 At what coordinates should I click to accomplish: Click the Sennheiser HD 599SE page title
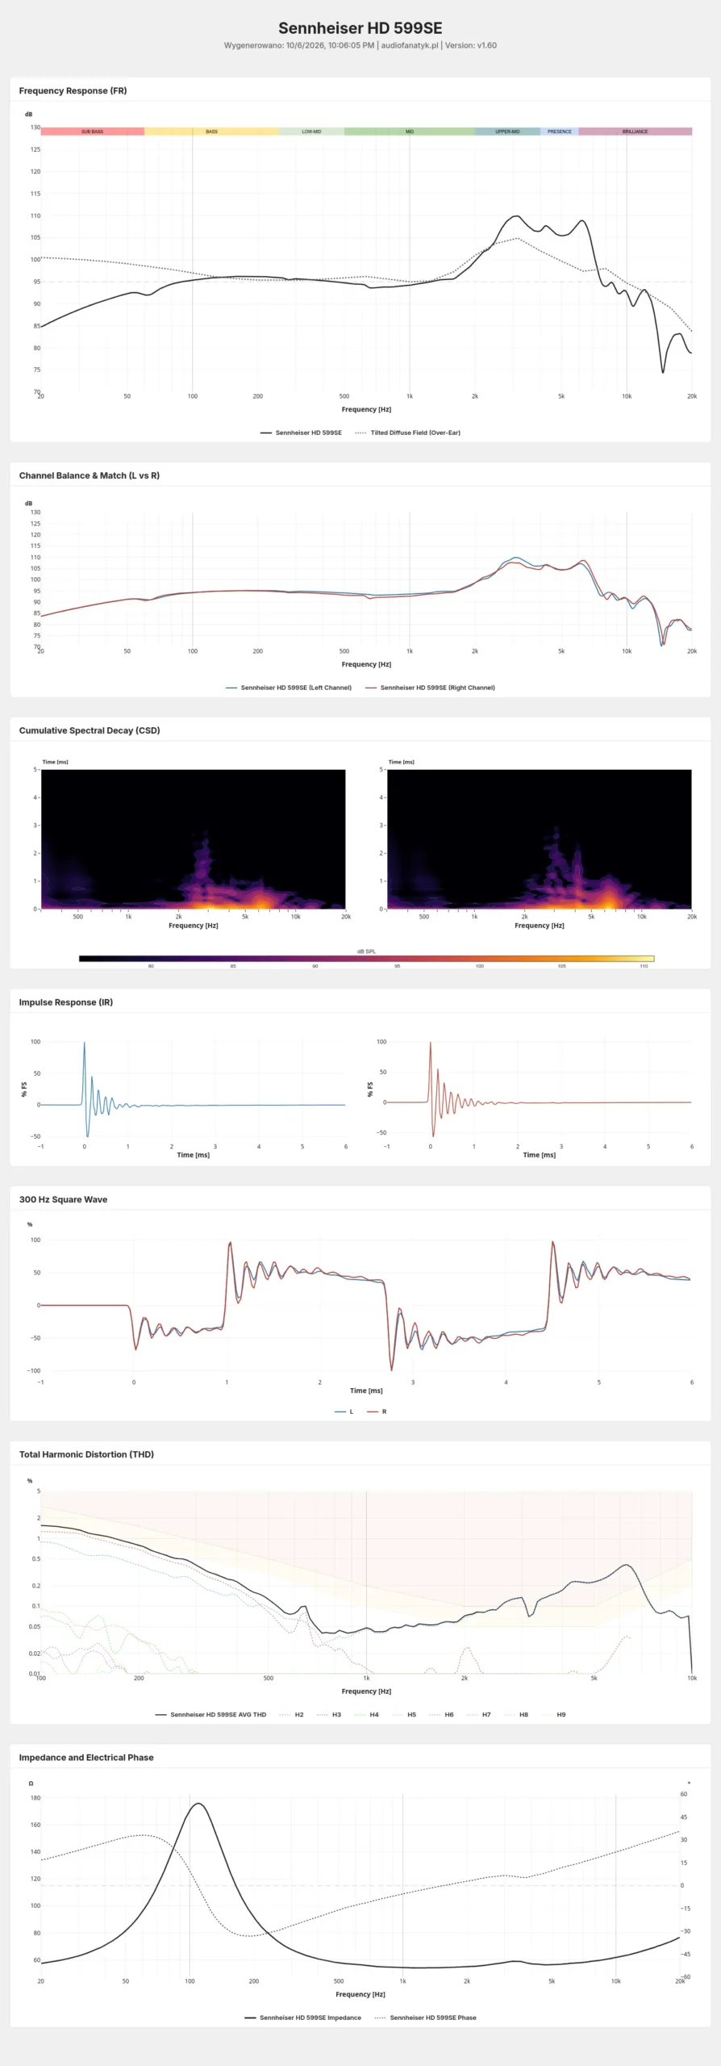pyautogui.click(x=360, y=27)
